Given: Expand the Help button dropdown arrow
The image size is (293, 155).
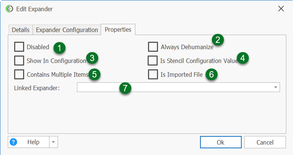Looking at the screenshot, I should click(54, 142).
